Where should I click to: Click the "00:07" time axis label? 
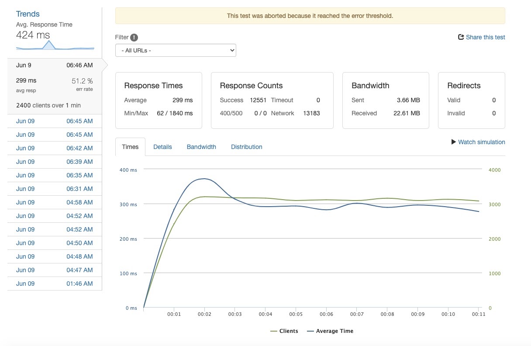pos(357,315)
